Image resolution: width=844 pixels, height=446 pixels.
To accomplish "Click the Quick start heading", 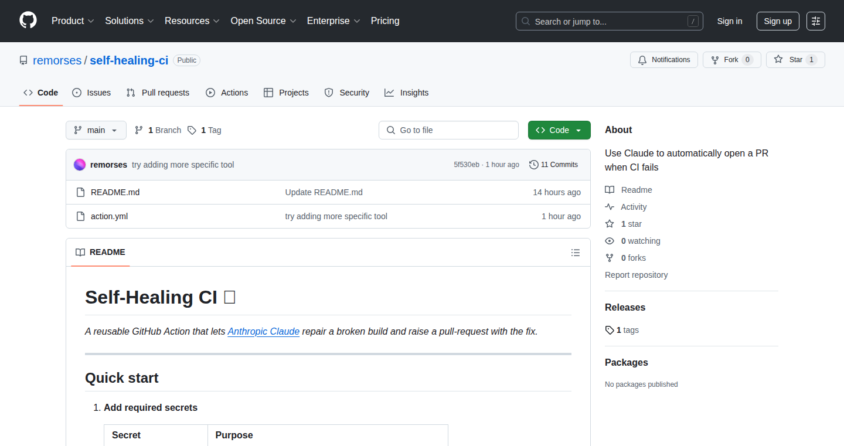I will [122, 378].
